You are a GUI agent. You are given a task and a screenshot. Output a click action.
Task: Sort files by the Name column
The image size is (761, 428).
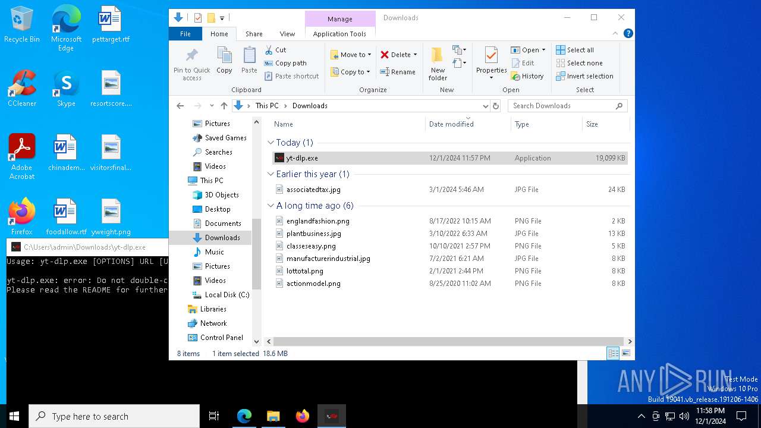(348, 124)
